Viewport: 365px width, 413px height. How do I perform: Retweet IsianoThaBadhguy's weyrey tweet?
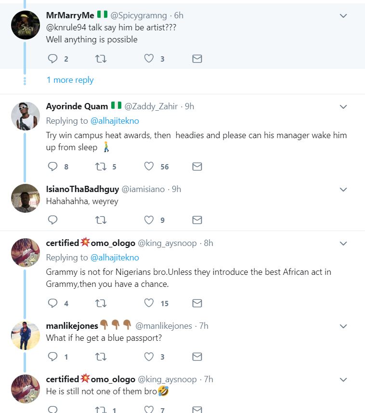point(101,220)
